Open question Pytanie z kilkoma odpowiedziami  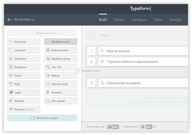(143, 62)
